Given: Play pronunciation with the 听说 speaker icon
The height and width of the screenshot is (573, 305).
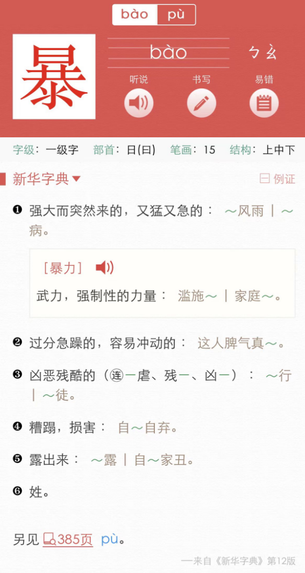Looking at the screenshot, I should point(139,103).
